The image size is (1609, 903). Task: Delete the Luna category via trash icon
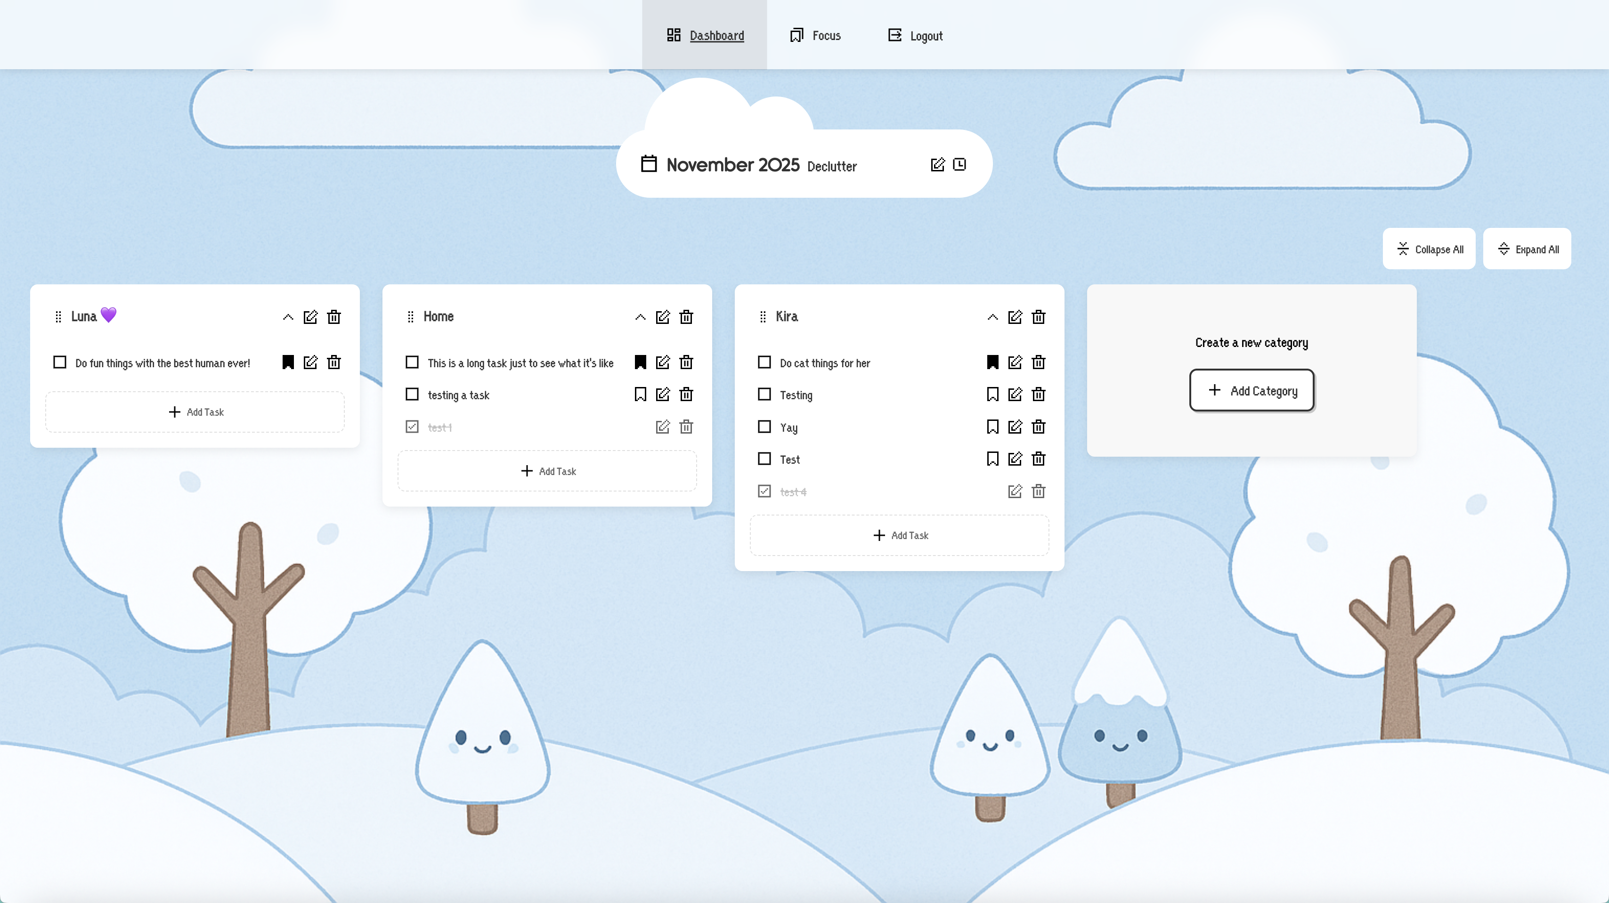(x=334, y=316)
